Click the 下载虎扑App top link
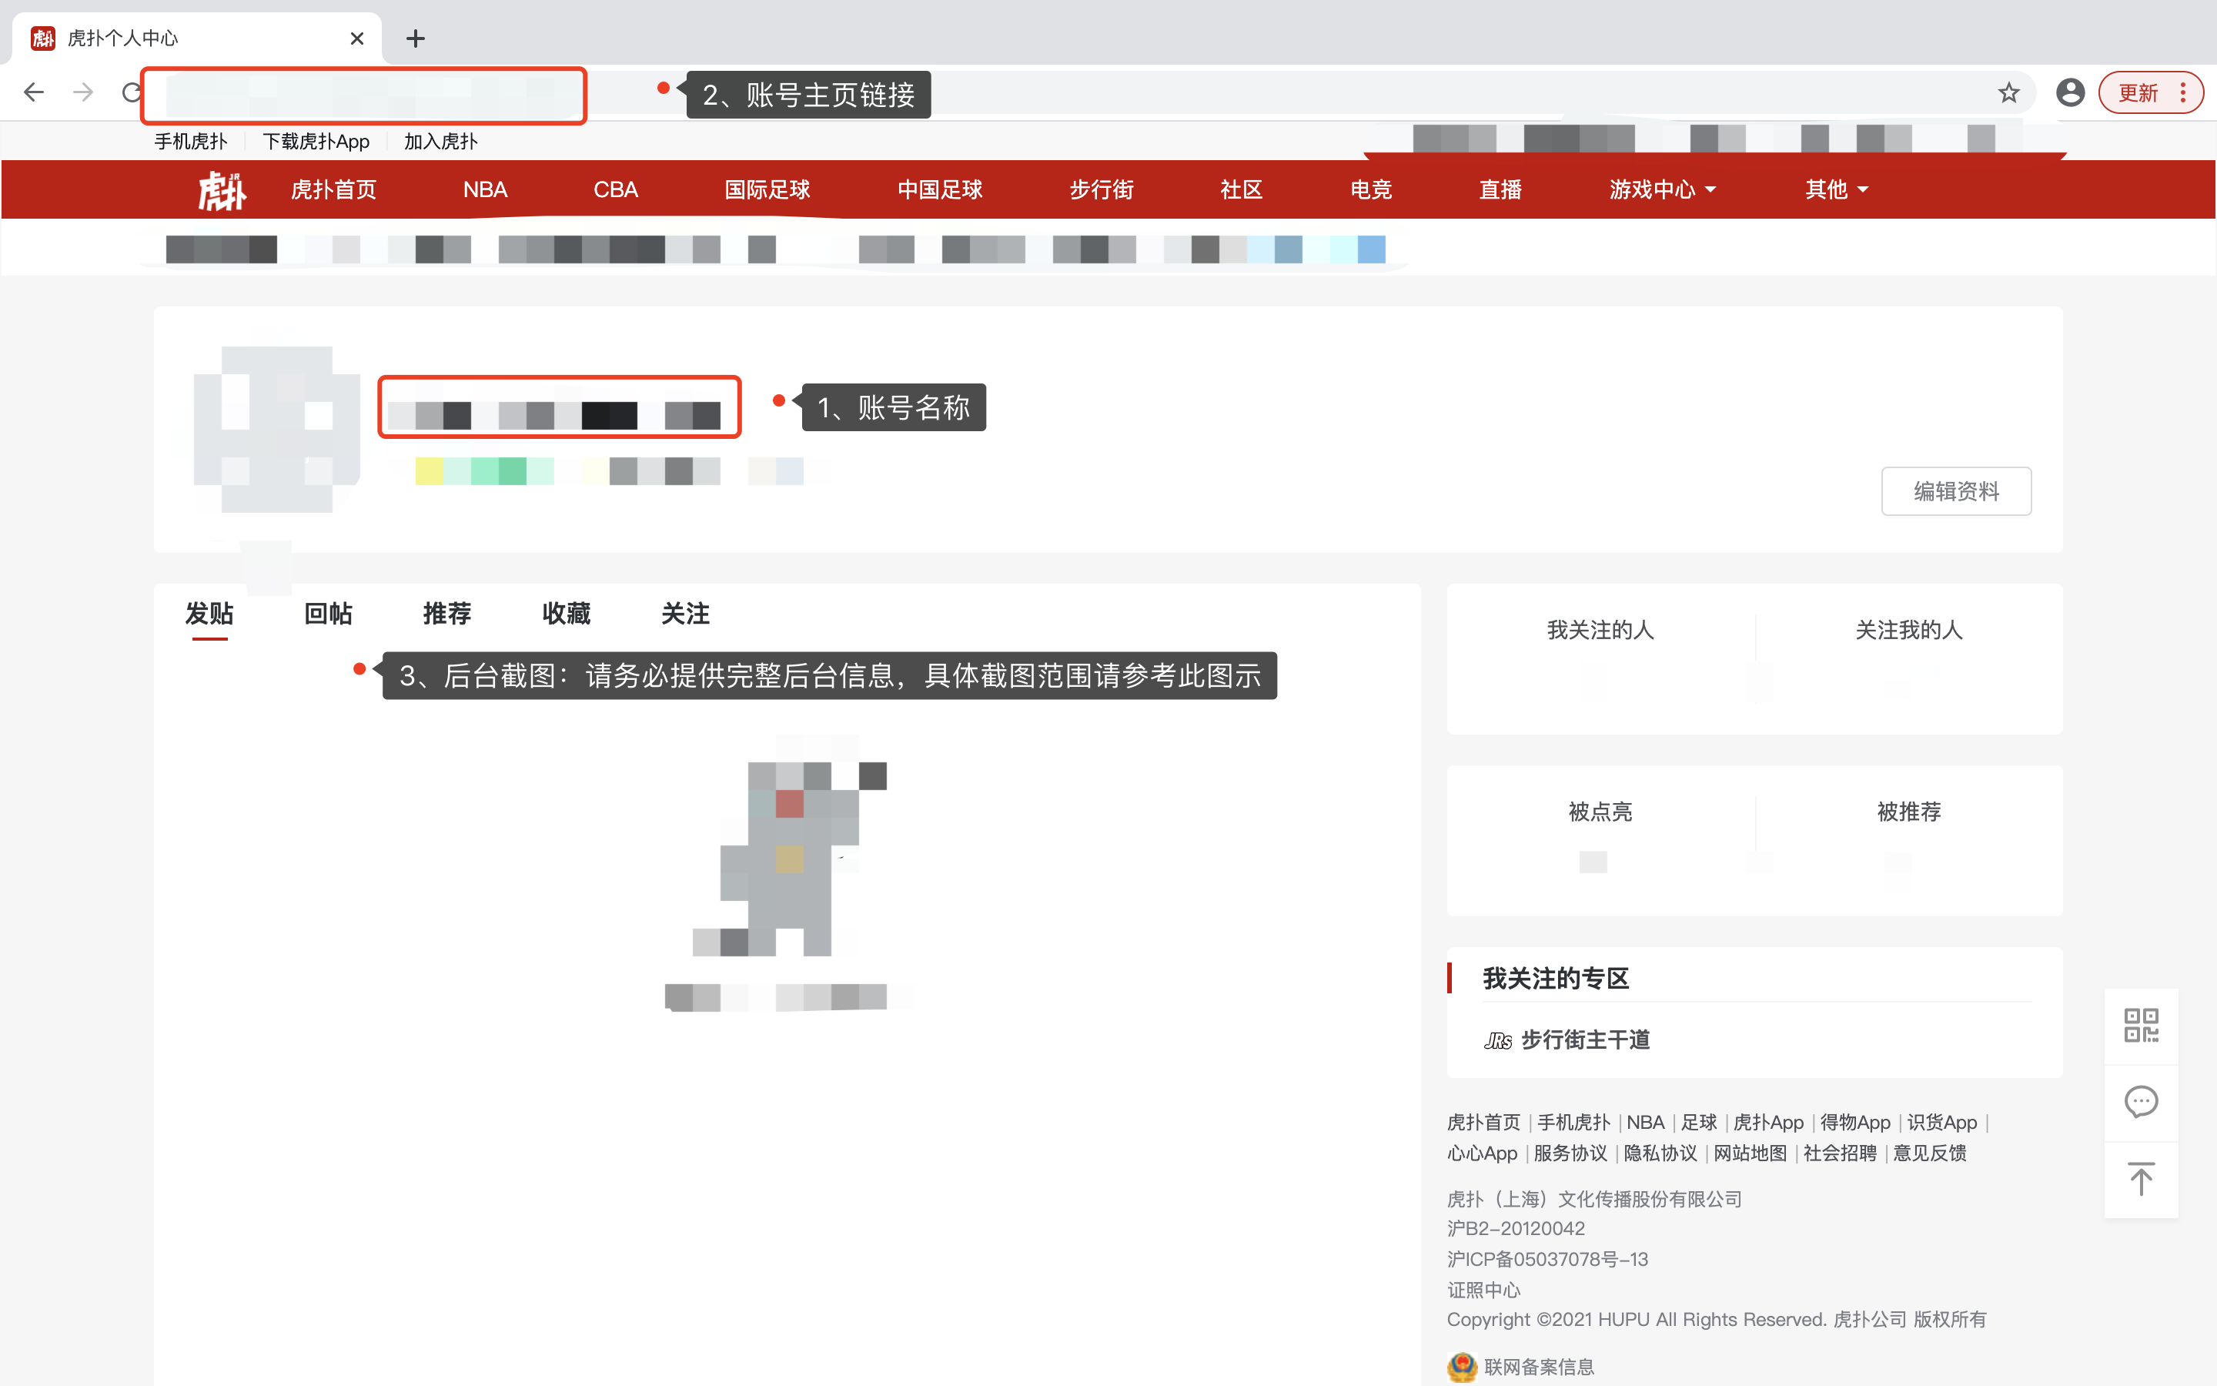The image size is (2217, 1386). click(316, 141)
